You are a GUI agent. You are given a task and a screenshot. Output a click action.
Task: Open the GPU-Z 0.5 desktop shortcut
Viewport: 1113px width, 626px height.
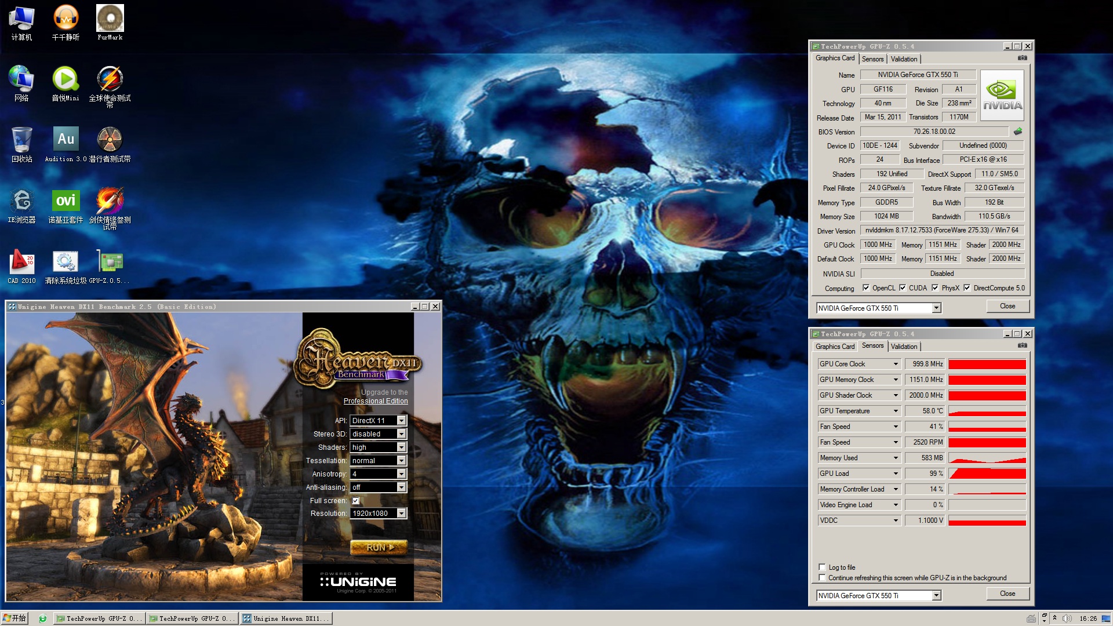pos(110,262)
